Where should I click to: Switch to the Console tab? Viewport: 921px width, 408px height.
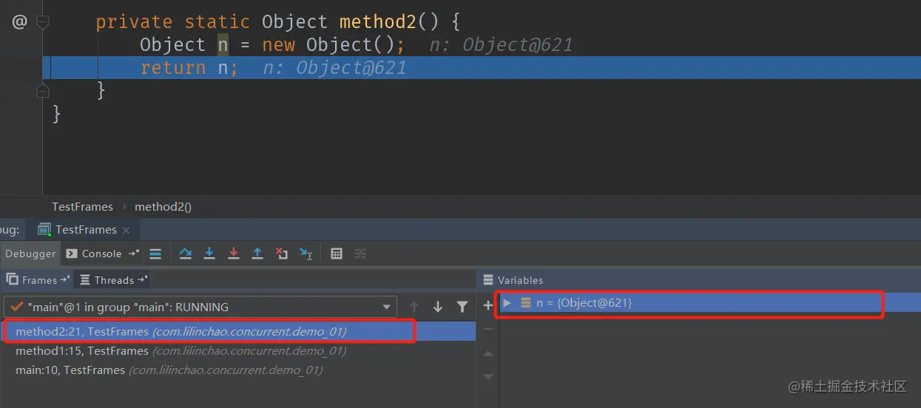[94, 254]
